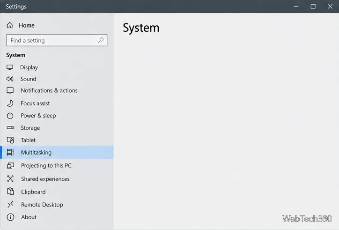Select Shared experiences label

pos(45,179)
